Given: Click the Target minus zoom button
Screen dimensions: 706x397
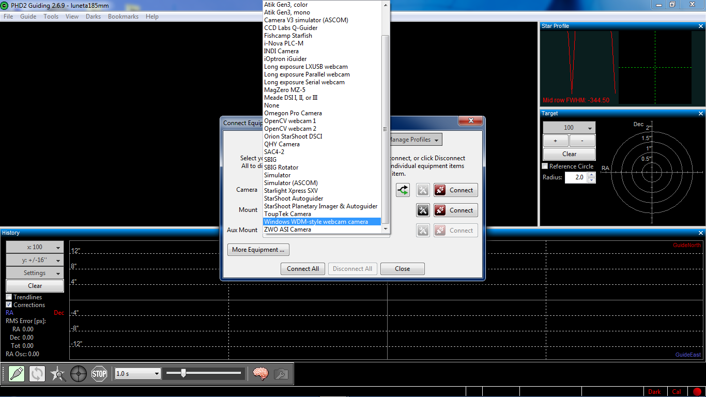Looking at the screenshot, I should (x=582, y=141).
